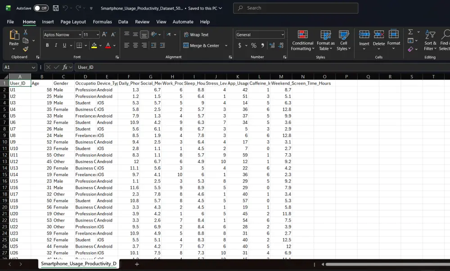Toggle Bottom Align button
The width and height of the screenshot is (450, 271).
pos(144,35)
